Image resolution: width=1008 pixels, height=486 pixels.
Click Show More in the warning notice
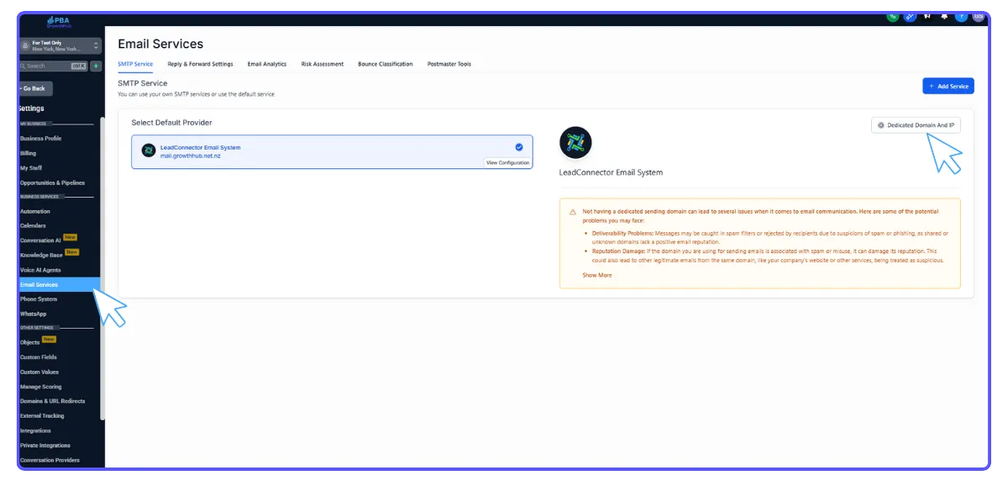[597, 275]
